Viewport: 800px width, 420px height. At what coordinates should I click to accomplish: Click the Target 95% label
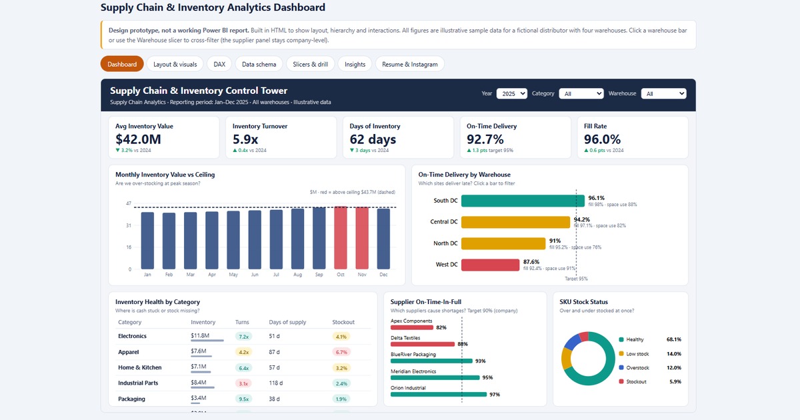point(576,279)
